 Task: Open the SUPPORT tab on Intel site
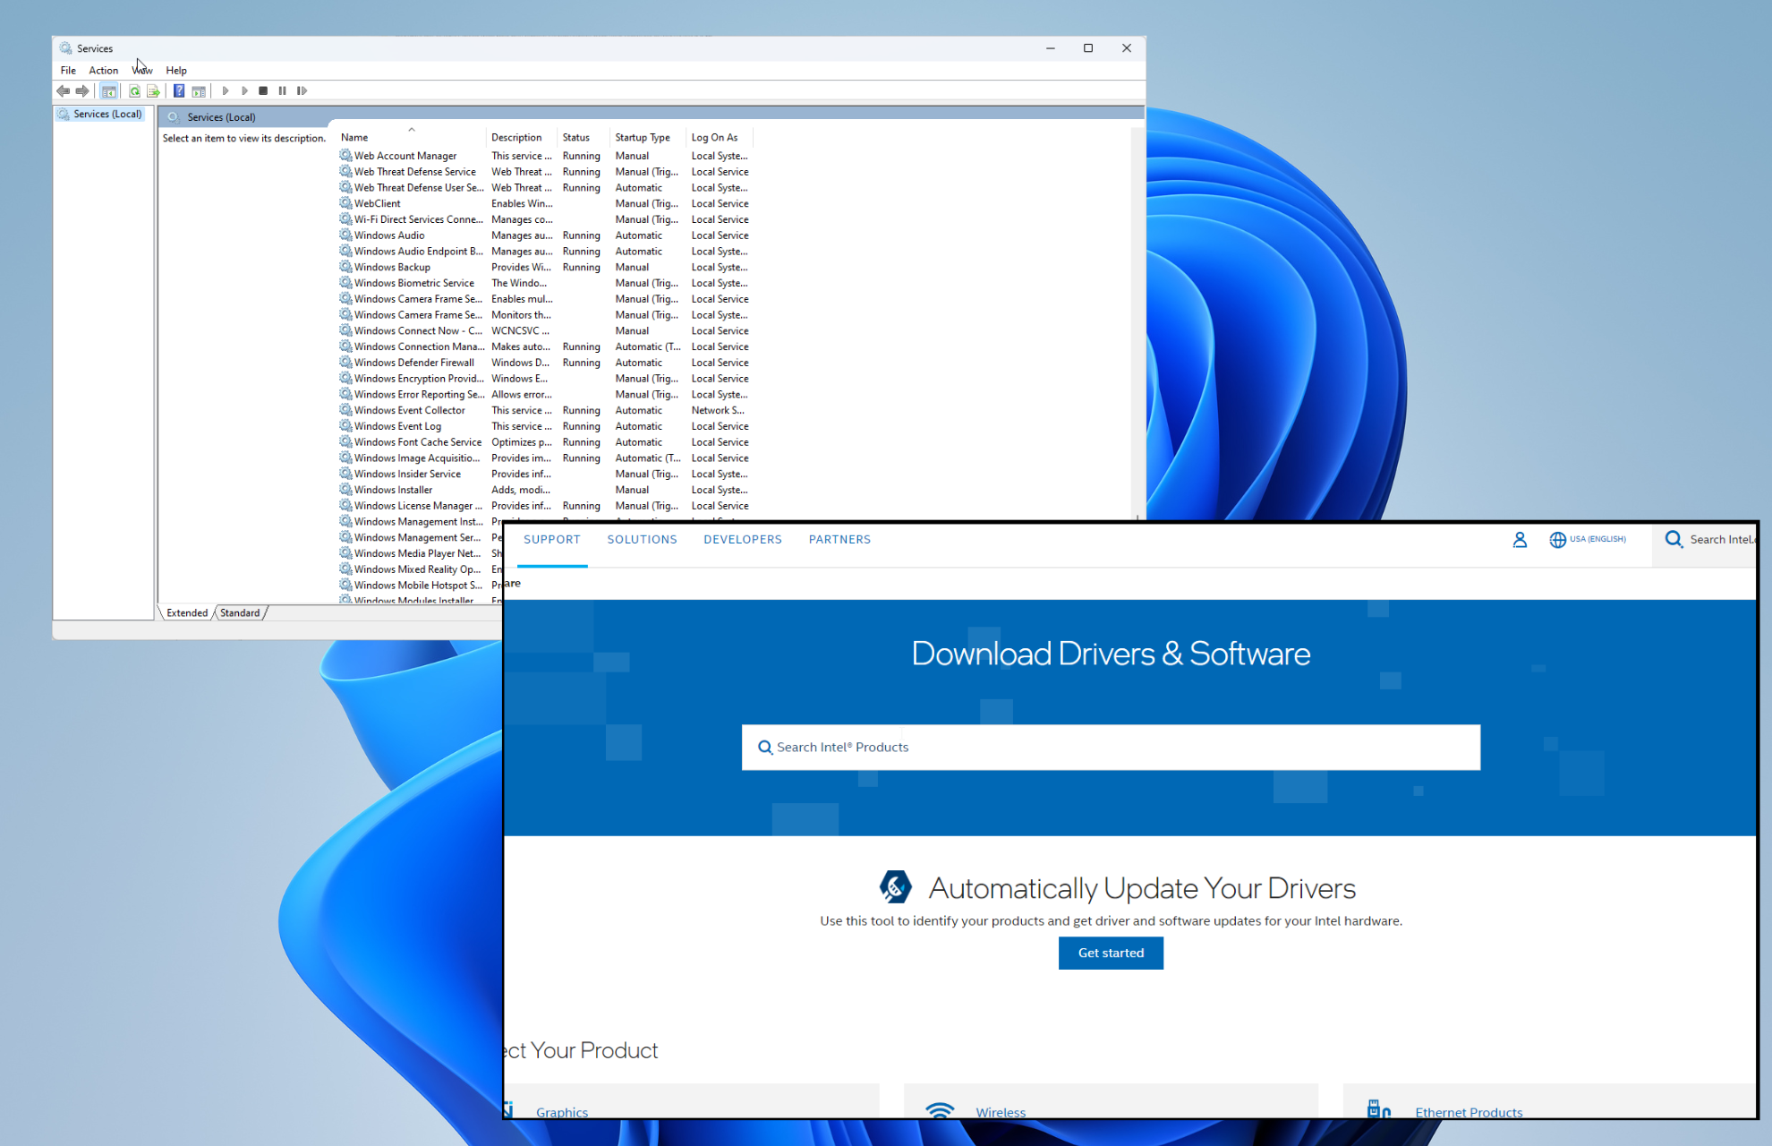pyautogui.click(x=552, y=540)
